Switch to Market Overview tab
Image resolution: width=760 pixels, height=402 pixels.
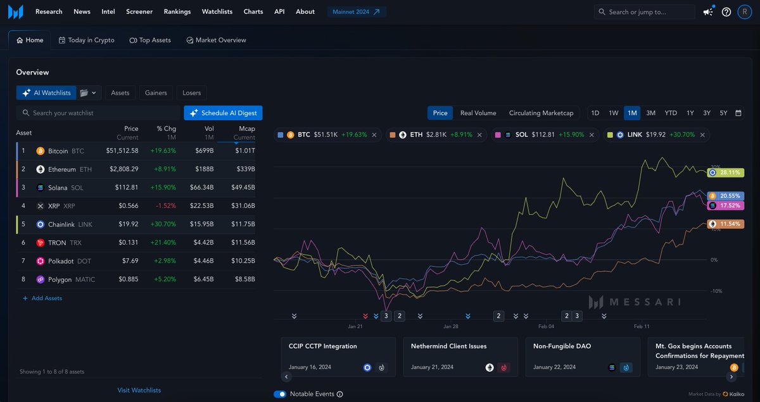216,40
